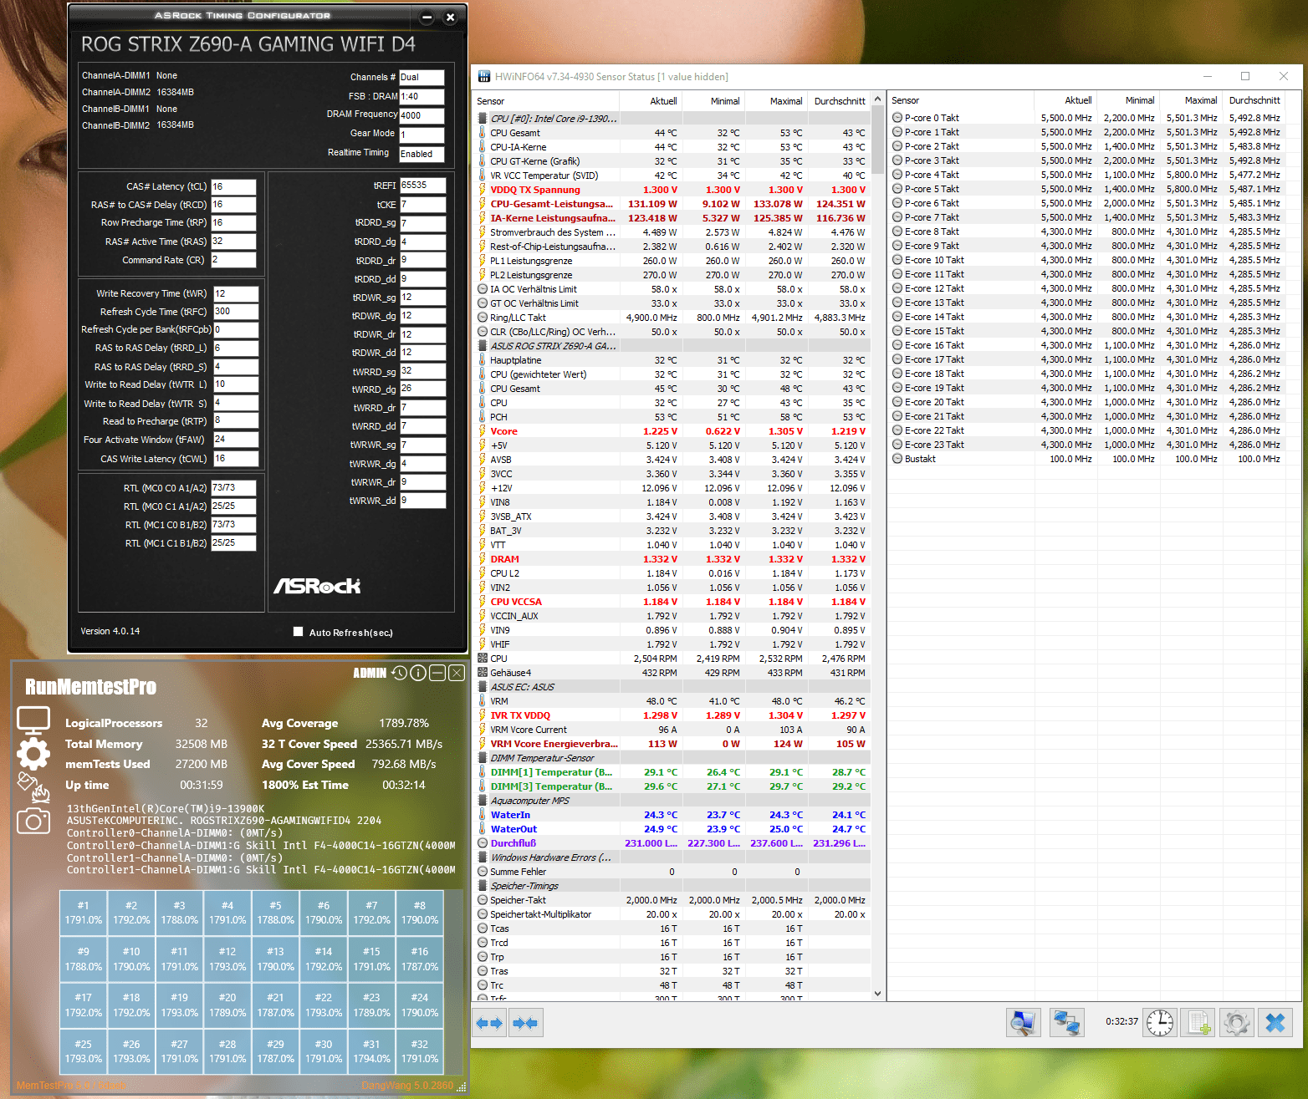Select DIMM Temperatur-Sensor group row
This screenshot has width=1308, height=1099.
click(672, 758)
